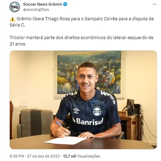Click the Grêmio crest on the shirt
This screenshot has width=161, height=161.
click(97, 111)
